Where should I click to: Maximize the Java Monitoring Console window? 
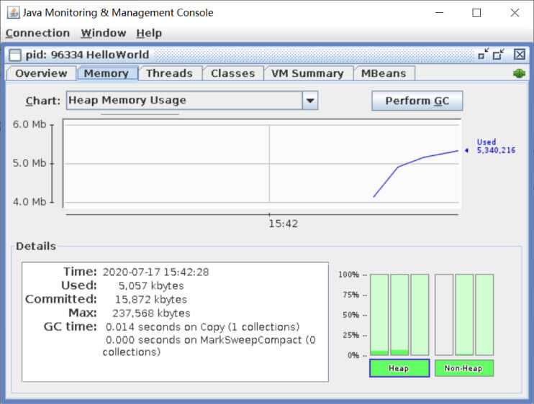coord(476,13)
